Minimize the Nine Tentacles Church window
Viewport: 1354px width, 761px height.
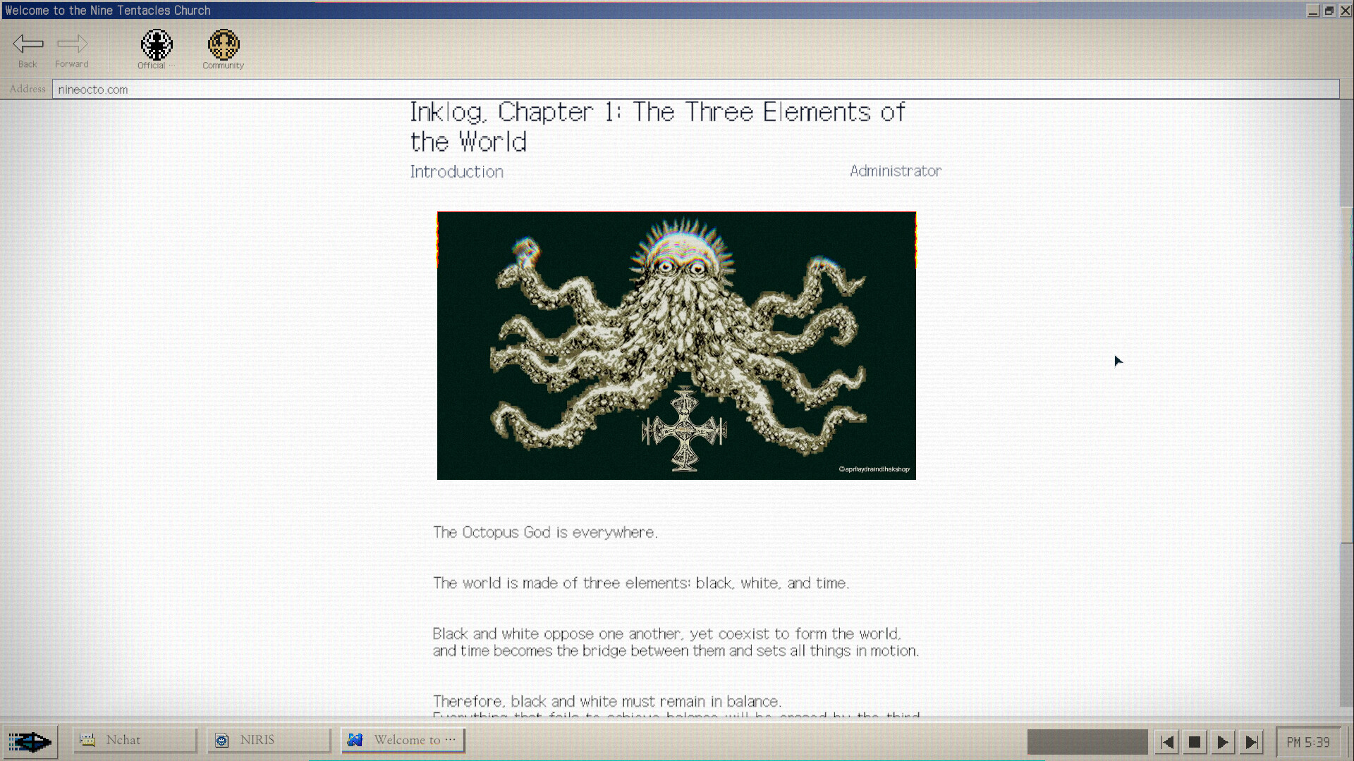pyautogui.click(x=1313, y=11)
